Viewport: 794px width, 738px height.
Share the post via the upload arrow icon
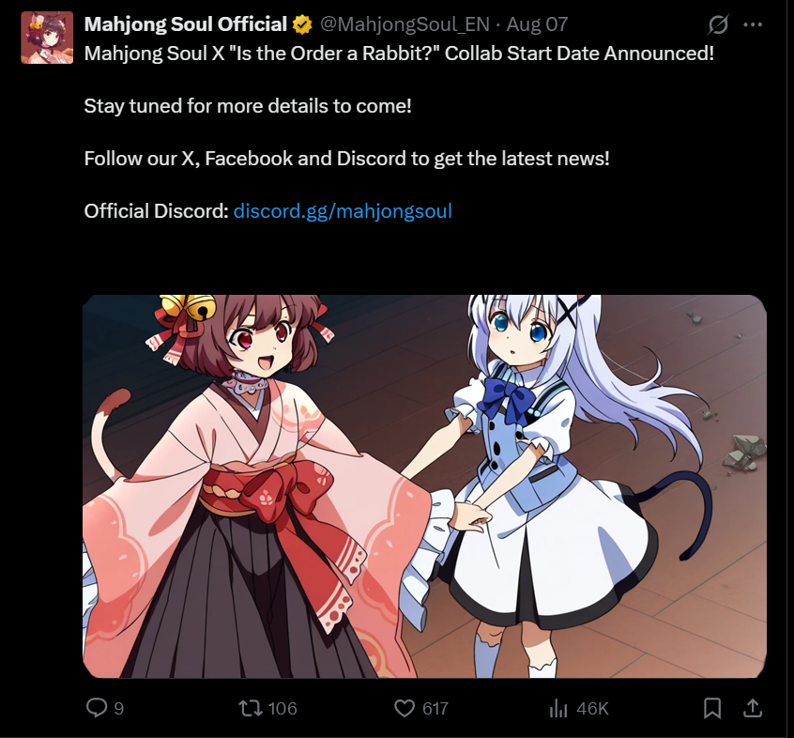[x=753, y=708]
